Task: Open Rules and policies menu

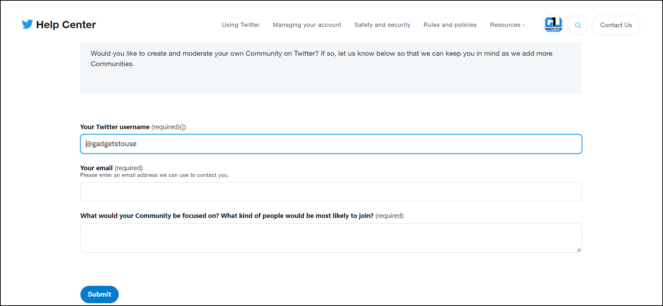Action: point(450,25)
